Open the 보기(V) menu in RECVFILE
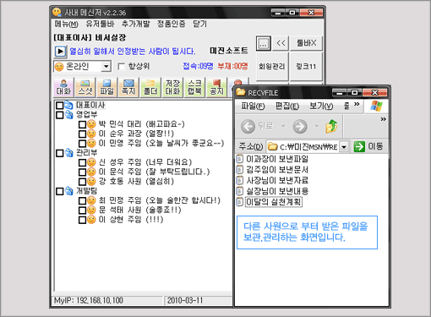 321,106
